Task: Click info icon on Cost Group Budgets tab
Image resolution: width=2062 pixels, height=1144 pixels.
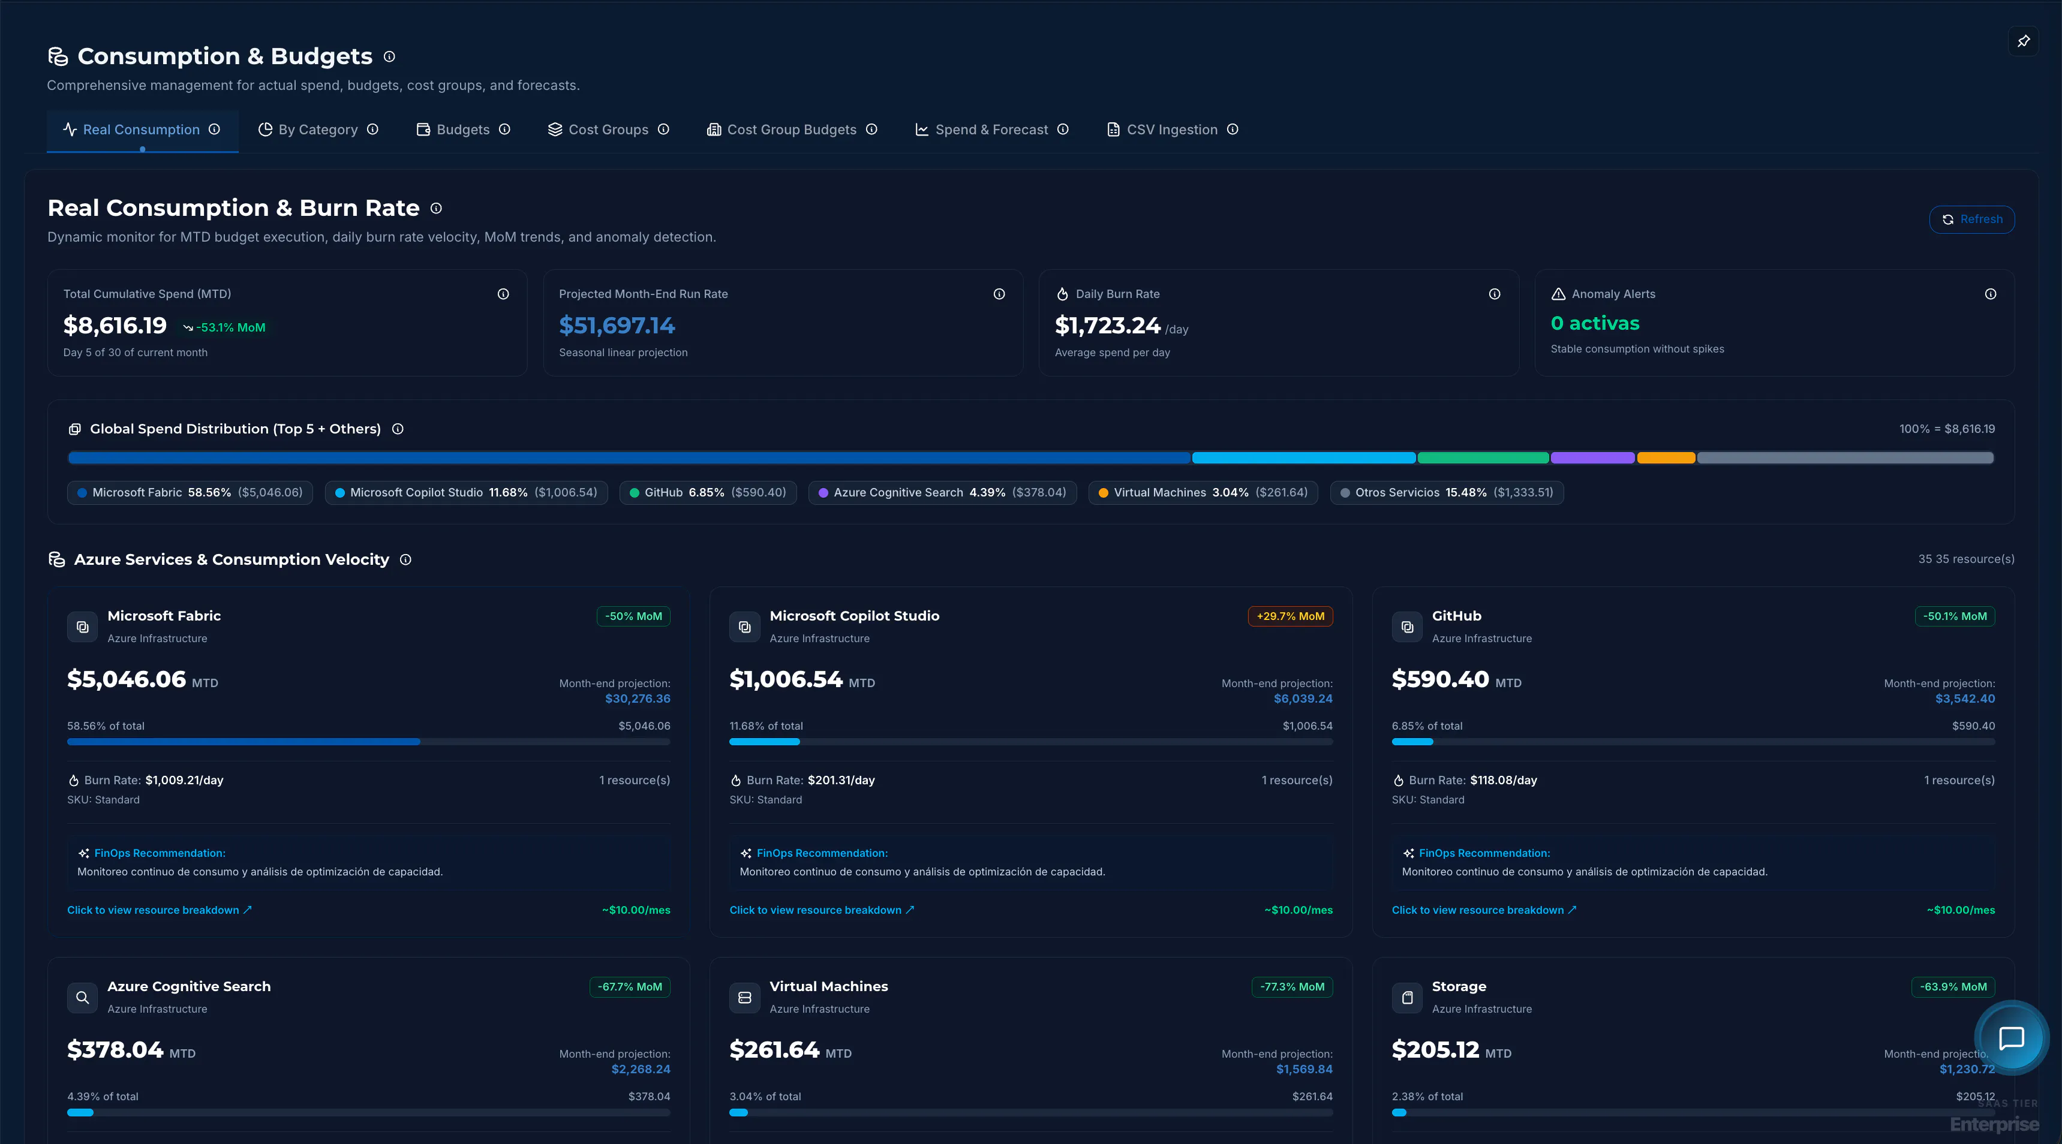Action: coord(871,129)
